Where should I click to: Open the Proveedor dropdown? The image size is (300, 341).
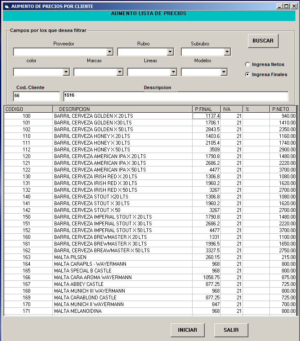point(110,52)
